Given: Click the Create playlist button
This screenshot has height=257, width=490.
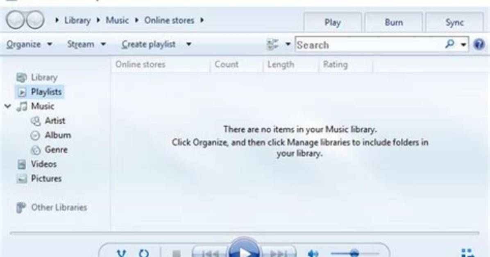Looking at the screenshot, I should pyautogui.click(x=148, y=44).
